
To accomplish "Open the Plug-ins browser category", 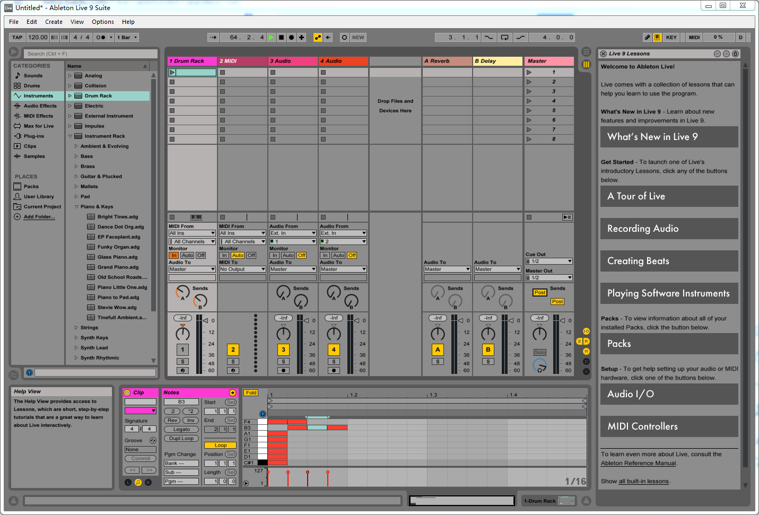I will pos(33,136).
